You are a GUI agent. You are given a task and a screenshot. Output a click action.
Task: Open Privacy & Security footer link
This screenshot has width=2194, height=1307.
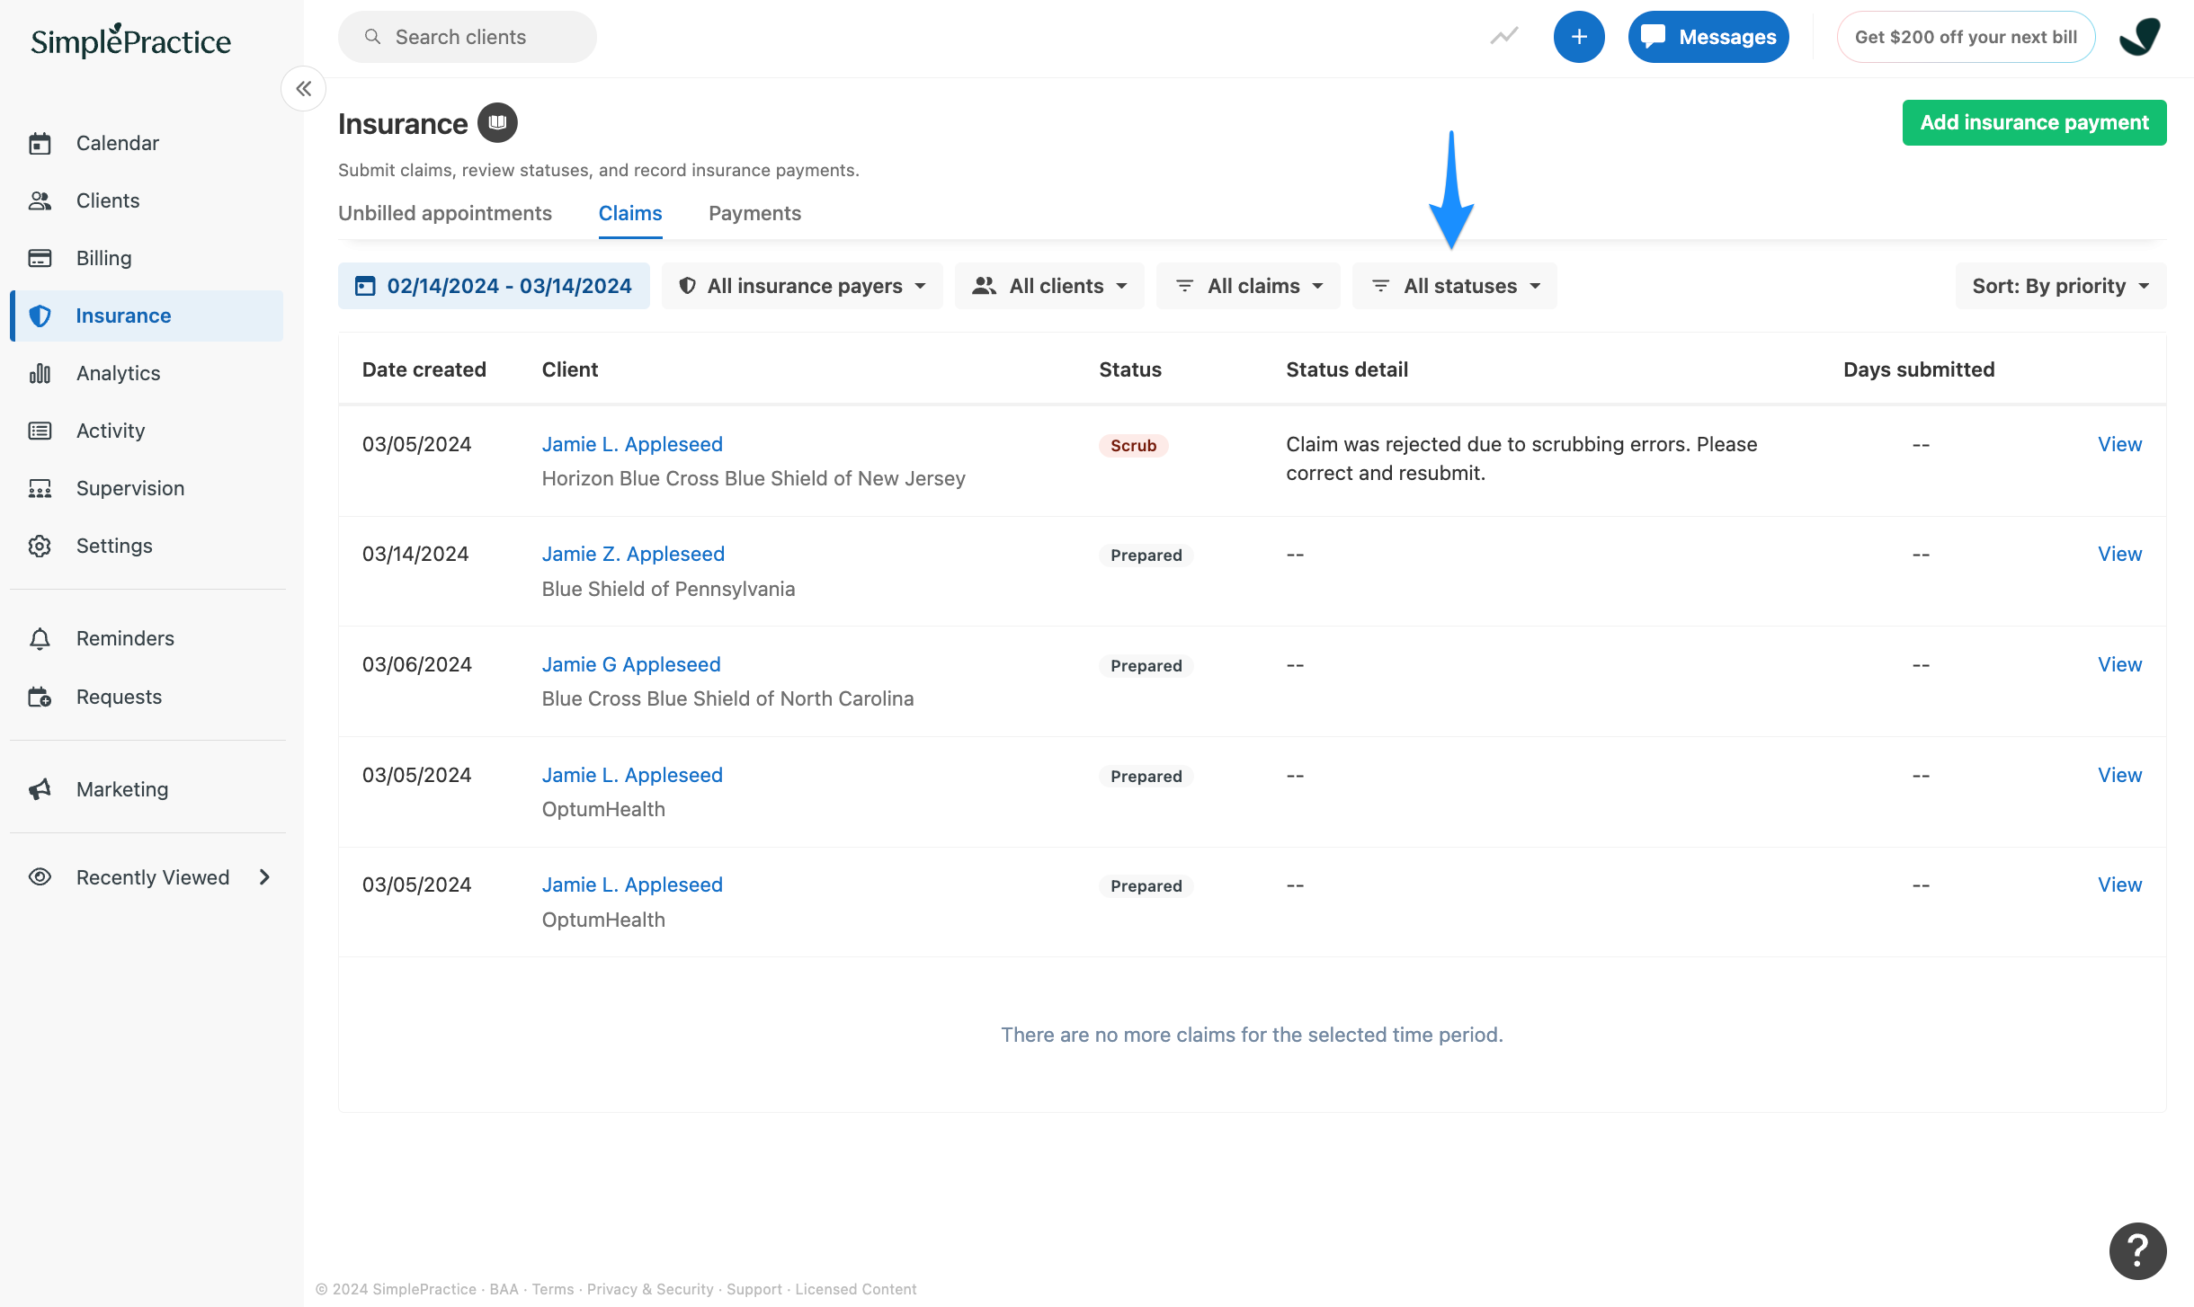[650, 1289]
